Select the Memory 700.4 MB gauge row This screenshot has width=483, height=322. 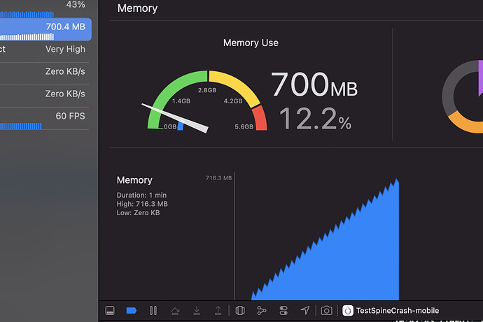(45, 29)
